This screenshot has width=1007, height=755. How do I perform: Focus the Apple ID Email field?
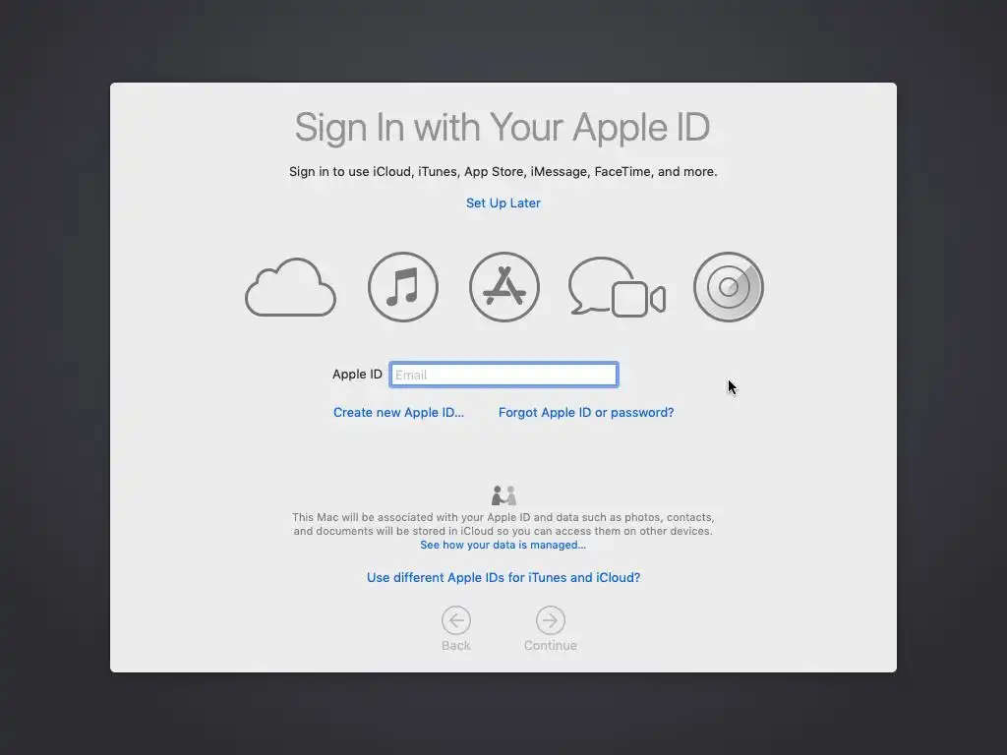click(x=503, y=375)
